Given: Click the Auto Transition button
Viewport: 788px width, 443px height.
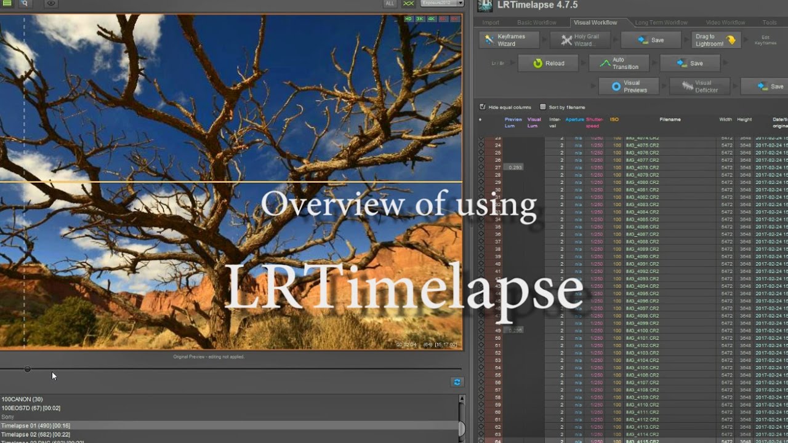Looking at the screenshot, I should (x=619, y=63).
